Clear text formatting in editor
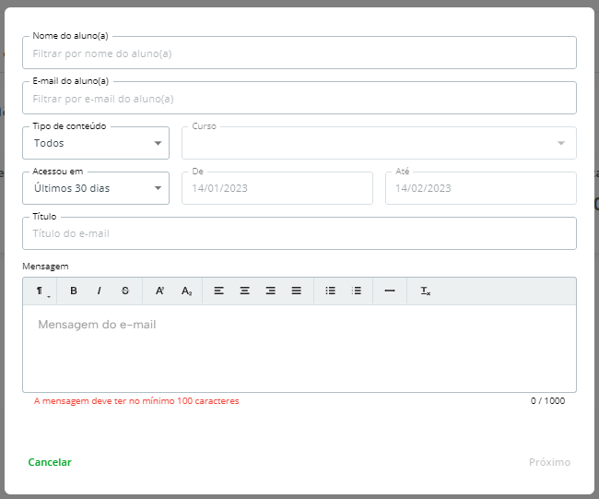This screenshot has width=599, height=499. point(425,291)
